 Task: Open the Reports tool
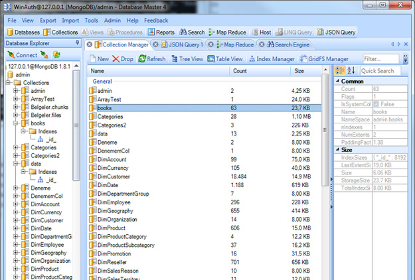(161, 32)
